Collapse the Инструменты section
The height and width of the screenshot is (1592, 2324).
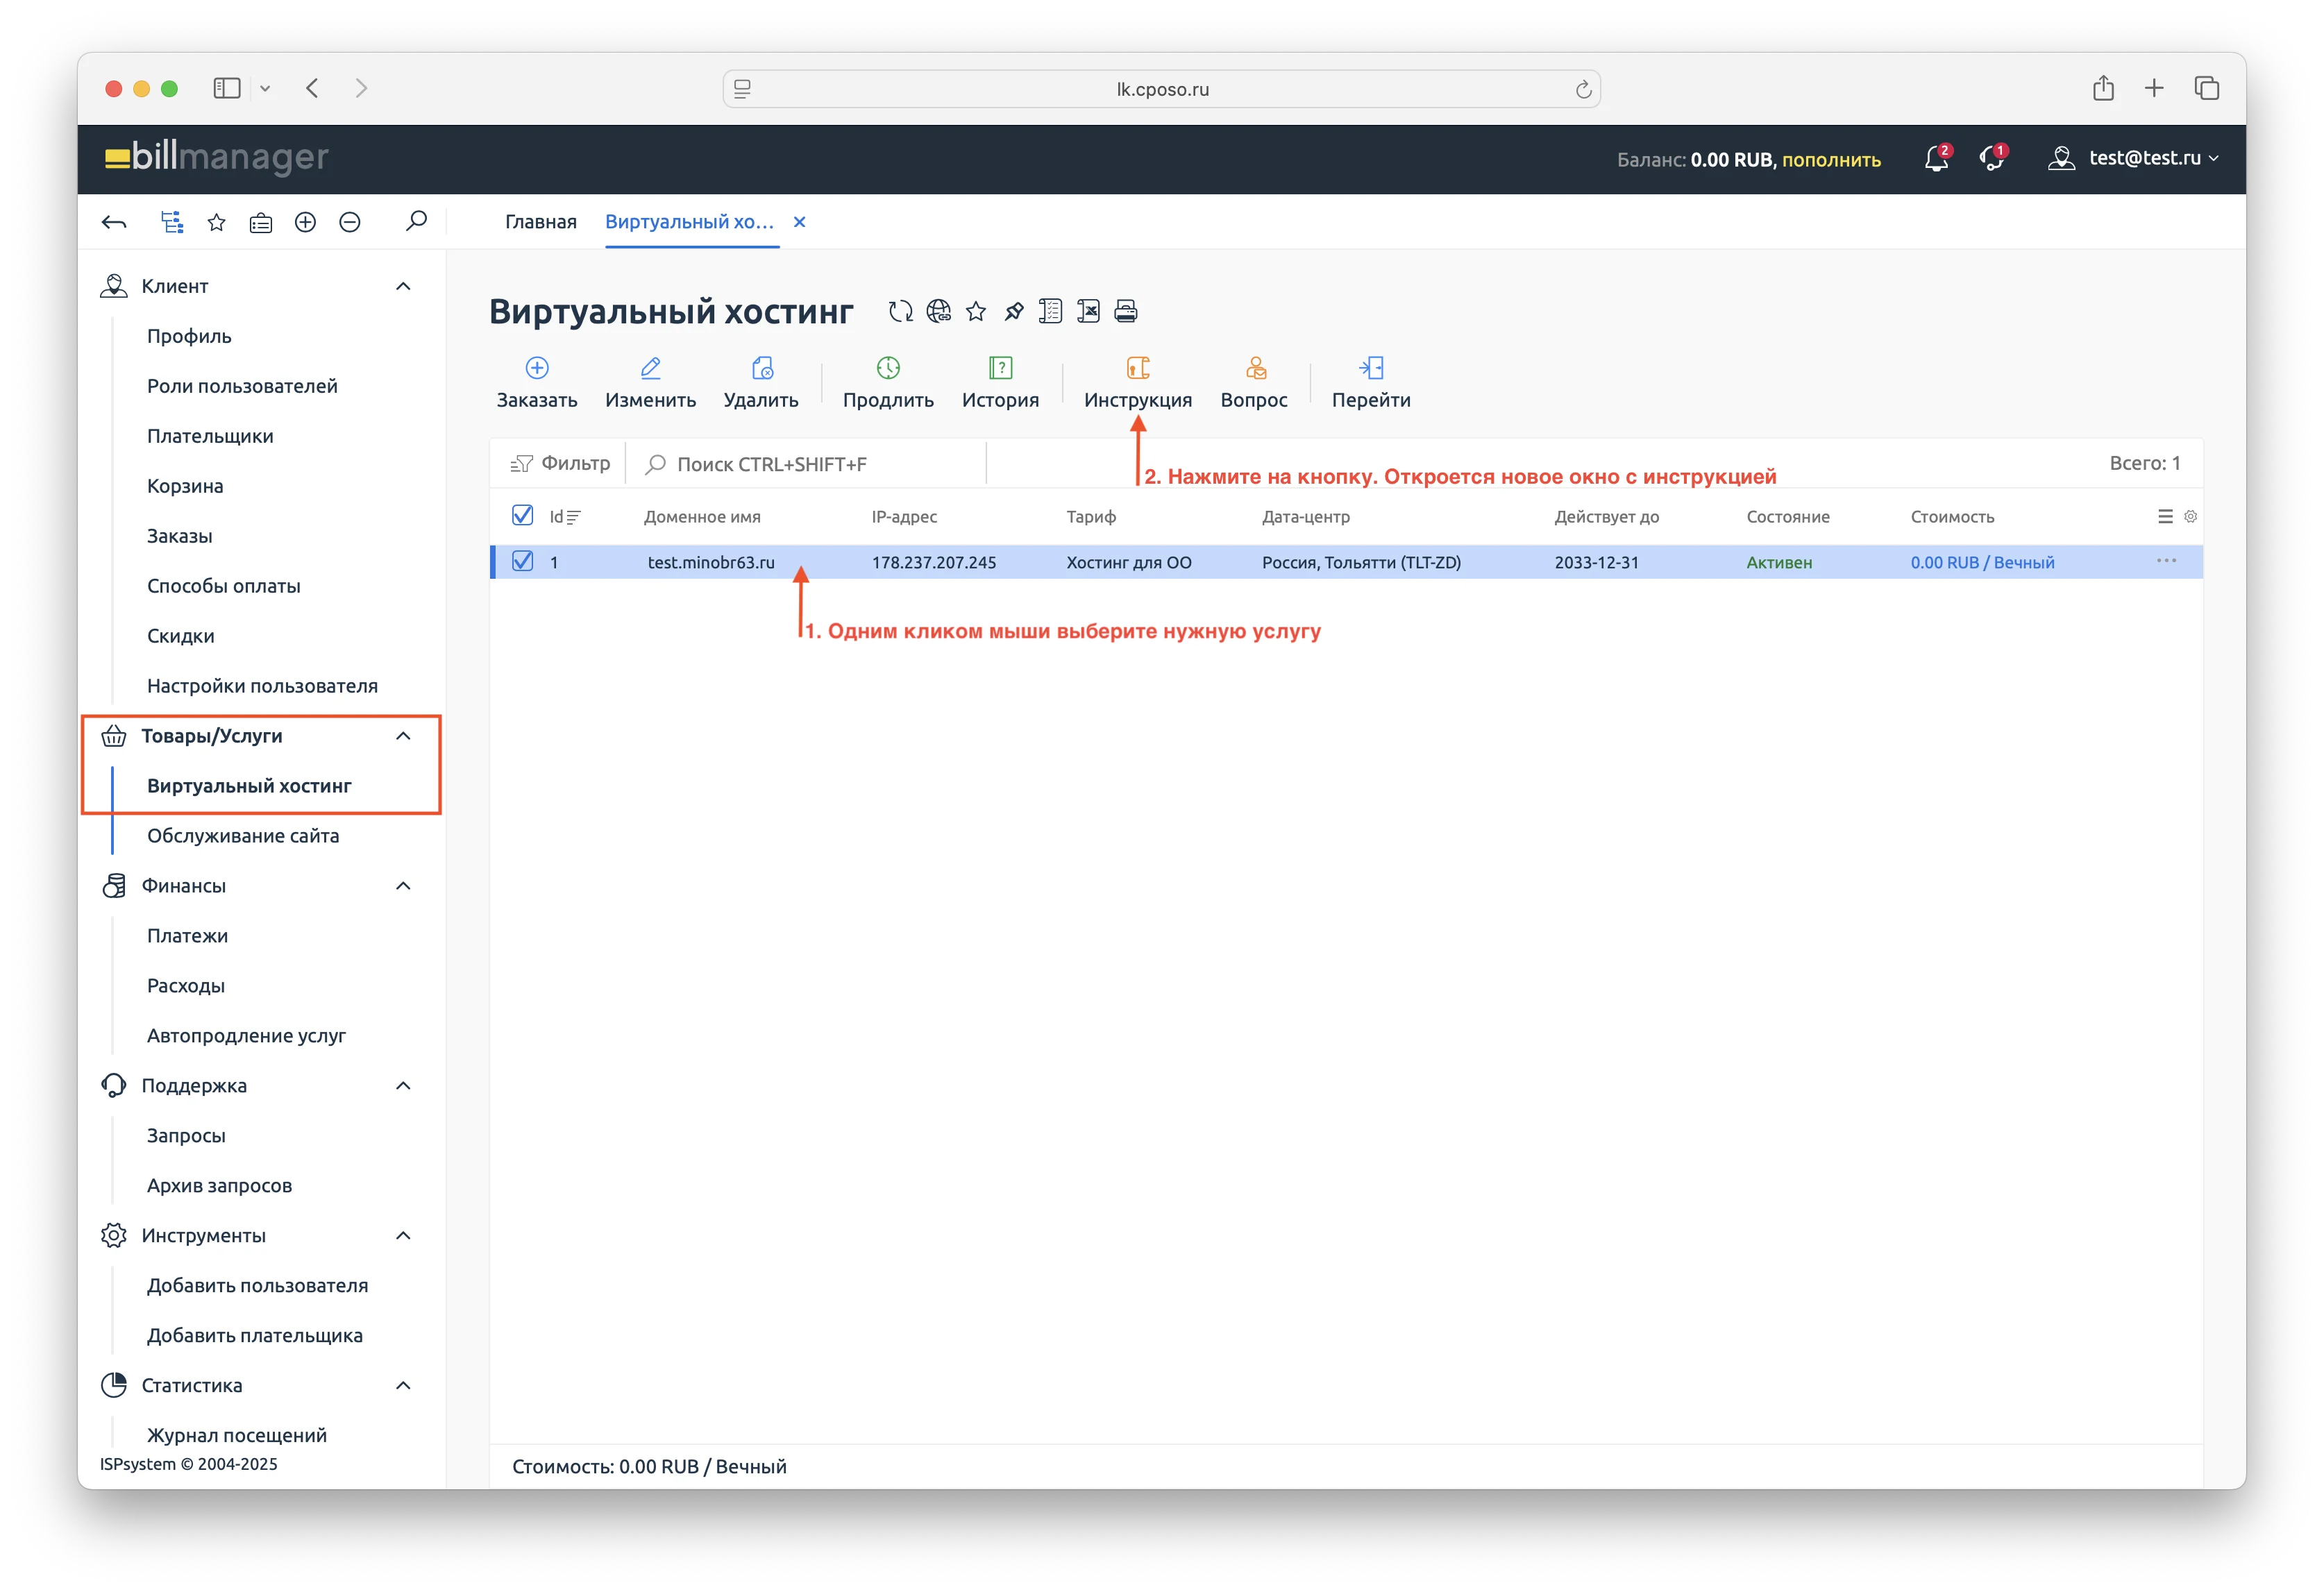pyautogui.click(x=403, y=1236)
